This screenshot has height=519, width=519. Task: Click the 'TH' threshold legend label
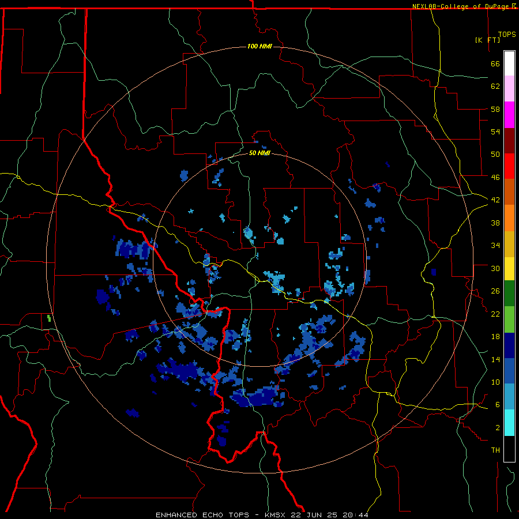(x=495, y=450)
